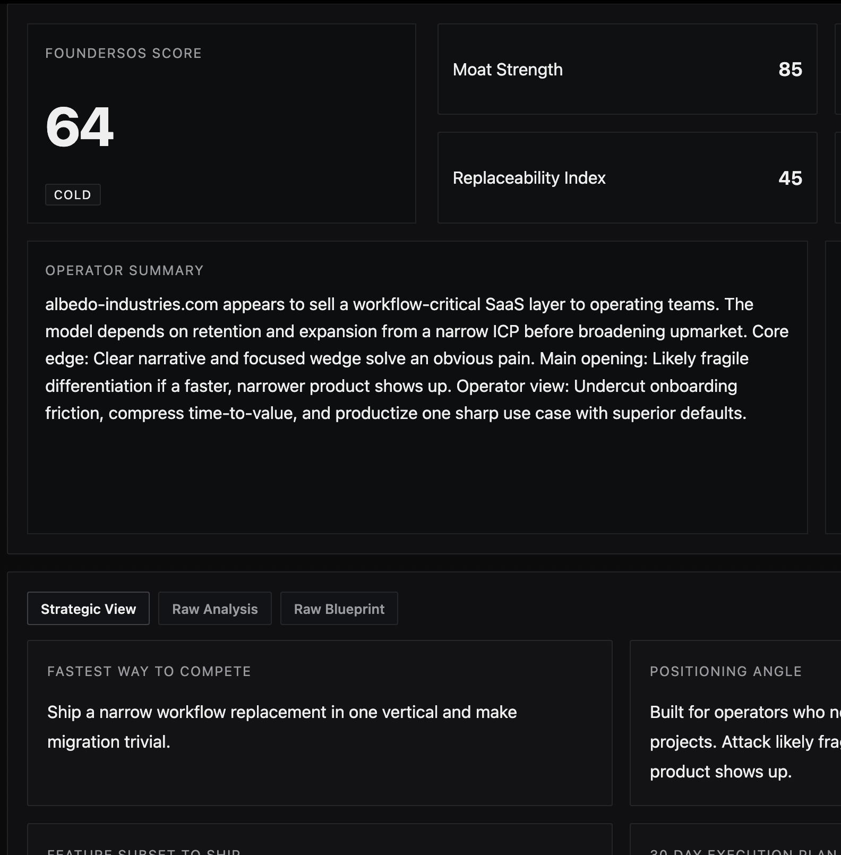Click the Replaceability Index label
841x855 pixels.
529,178
